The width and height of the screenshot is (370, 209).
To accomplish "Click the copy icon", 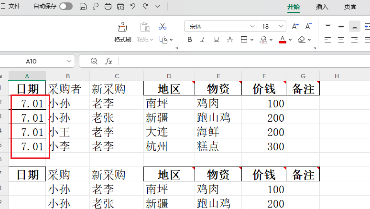I will (163, 40).
